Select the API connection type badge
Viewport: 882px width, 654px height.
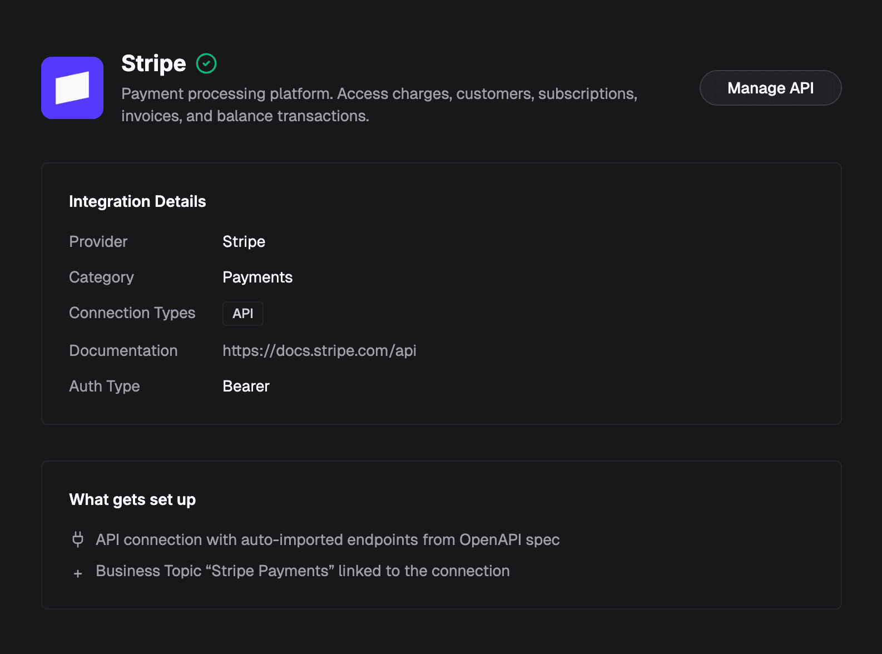tap(243, 314)
